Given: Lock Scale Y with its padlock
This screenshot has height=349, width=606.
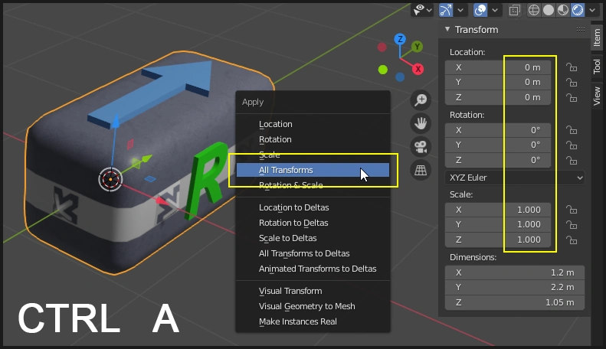Looking at the screenshot, I should (x=572, y=225).
